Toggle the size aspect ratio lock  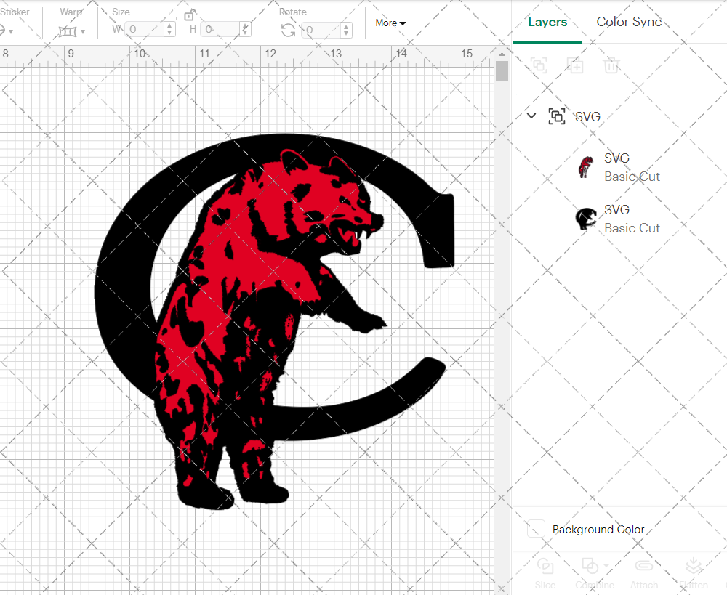tap(190, 15)
